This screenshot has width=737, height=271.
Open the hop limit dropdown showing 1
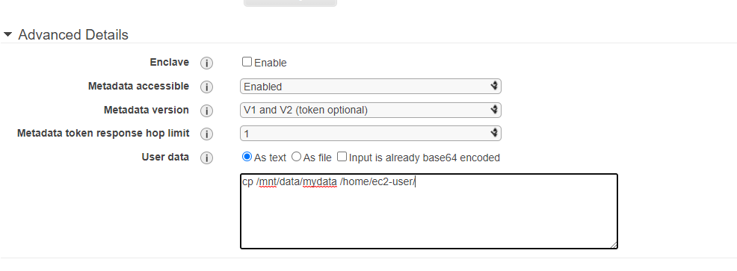click(x=371, y=134)
